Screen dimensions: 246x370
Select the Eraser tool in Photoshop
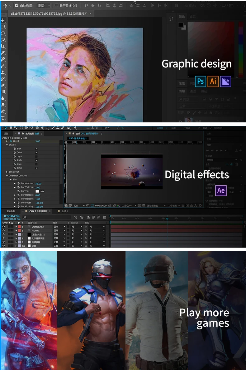3,85
